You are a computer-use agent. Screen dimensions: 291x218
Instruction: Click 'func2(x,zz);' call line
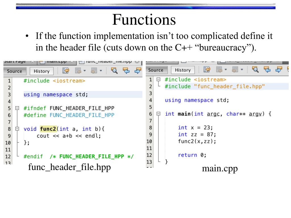pyautogui.click(x=197, y=141)
